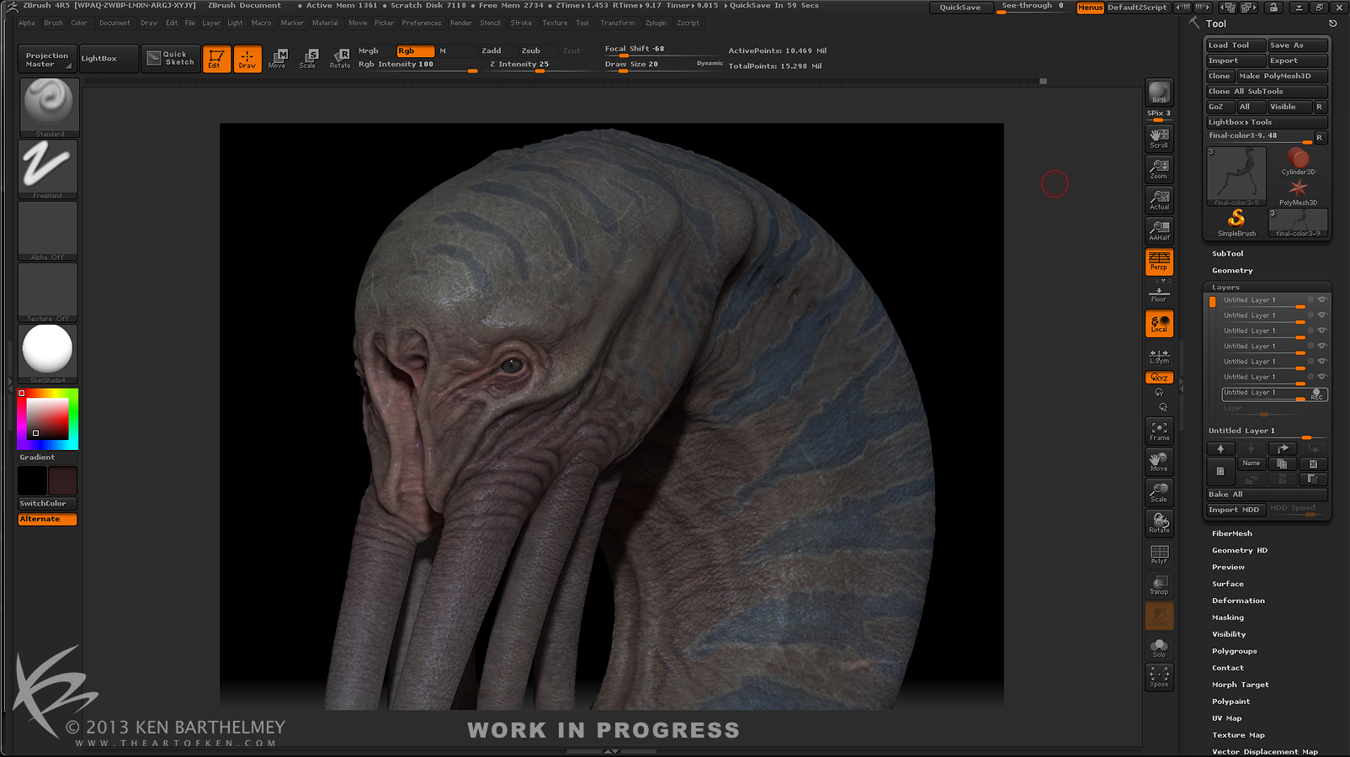
Task: Expand the SubTool palette section
Action: click(1227, 253)
